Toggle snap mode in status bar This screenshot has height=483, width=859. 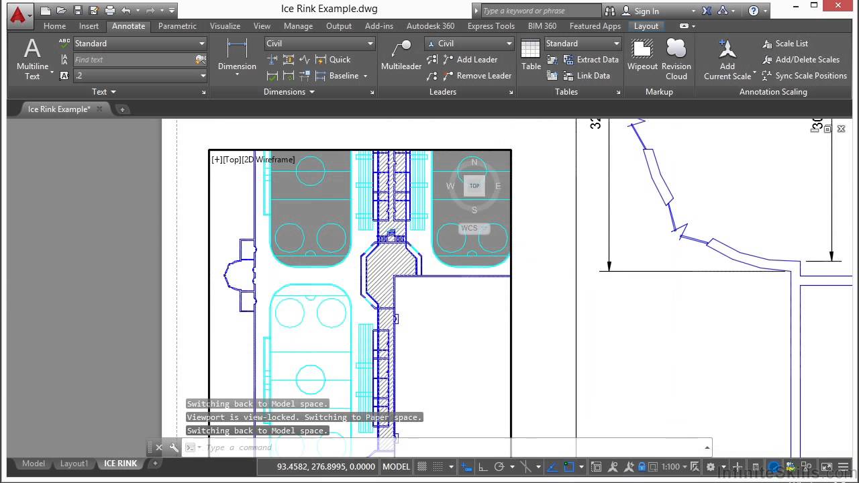tap(438, 467)
